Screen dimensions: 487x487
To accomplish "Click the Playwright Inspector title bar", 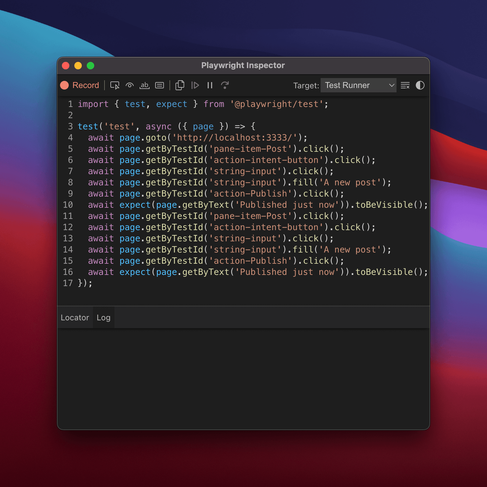I will [x=243, y=65].
